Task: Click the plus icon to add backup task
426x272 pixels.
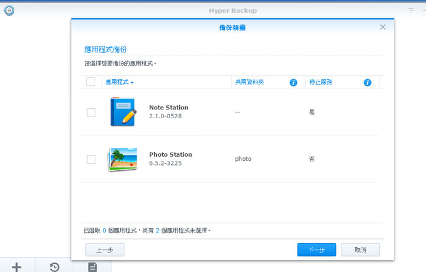Action: [x=17, y=267]
